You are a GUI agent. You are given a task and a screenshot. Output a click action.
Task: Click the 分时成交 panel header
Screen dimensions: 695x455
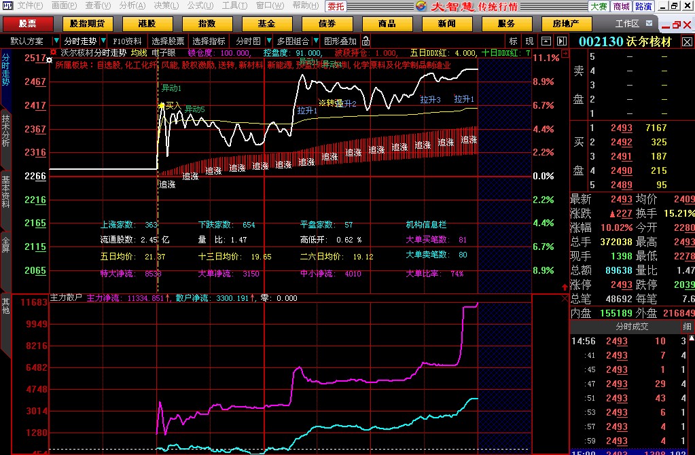632,327
